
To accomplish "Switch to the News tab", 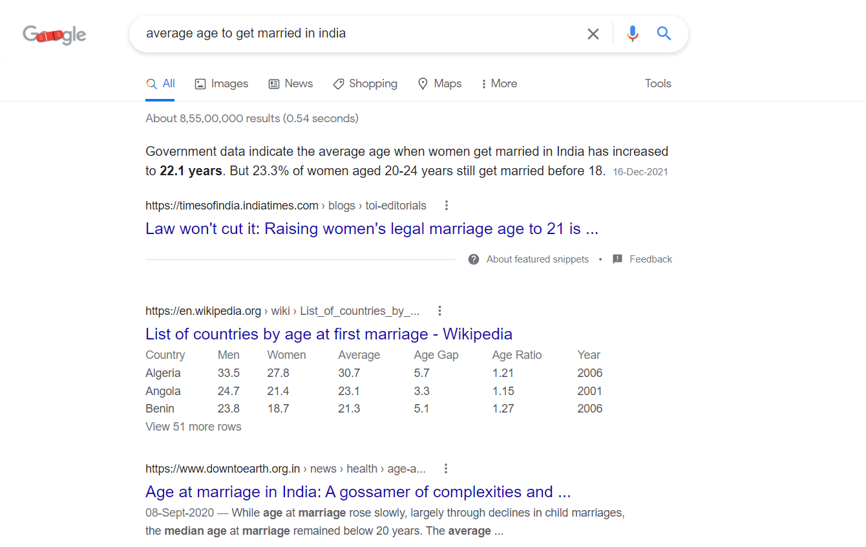I will (291, 83).
